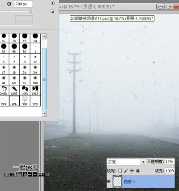The height and width of the screenshot is (191, 179).
Task: Click the brush picker resize grip corner
Action: pyautogui.click(x=57, y=119)
